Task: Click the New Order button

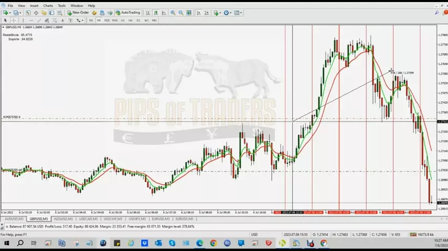Action: [x=78, y=13]
